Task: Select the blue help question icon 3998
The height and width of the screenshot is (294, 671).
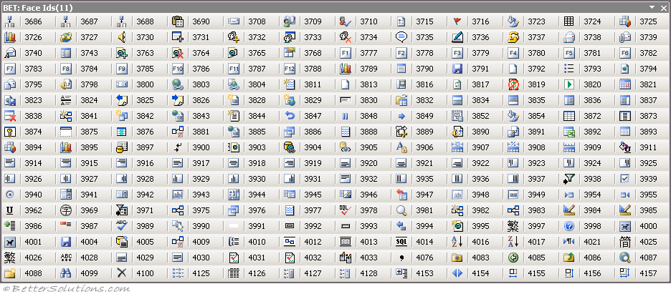Action: click(569, 226)
